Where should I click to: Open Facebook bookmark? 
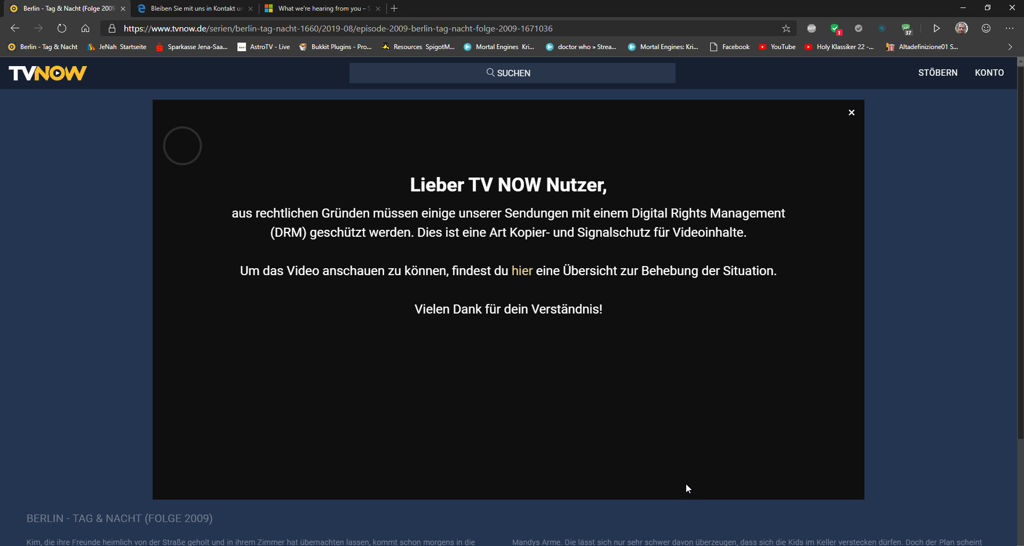[x=730, y=47]
